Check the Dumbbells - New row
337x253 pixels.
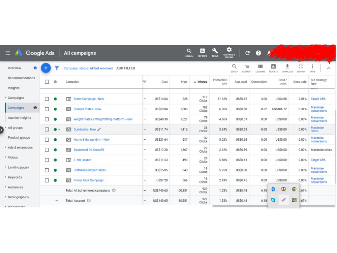[47, 130]
